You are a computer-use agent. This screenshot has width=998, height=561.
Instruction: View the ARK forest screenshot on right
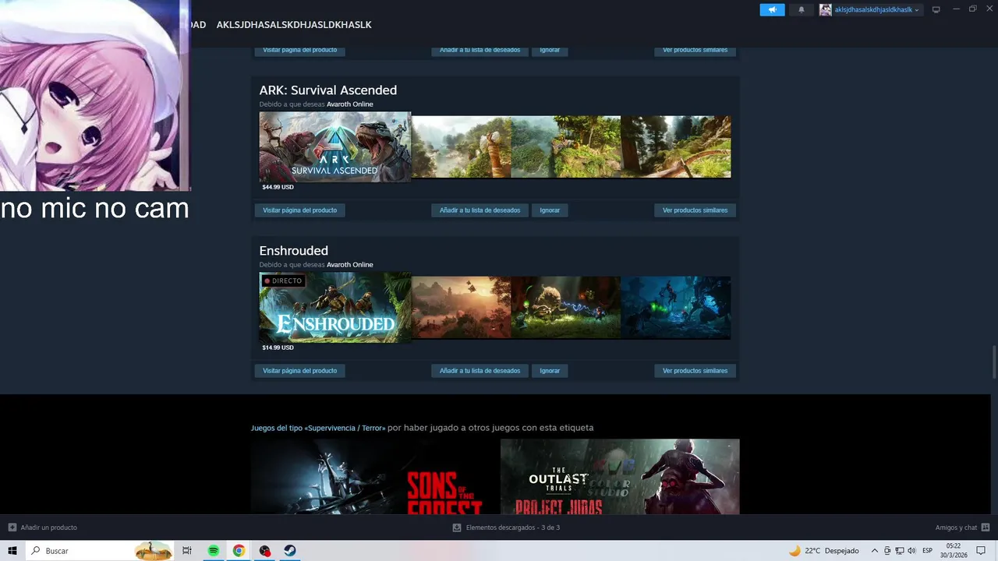click(676, 146)
